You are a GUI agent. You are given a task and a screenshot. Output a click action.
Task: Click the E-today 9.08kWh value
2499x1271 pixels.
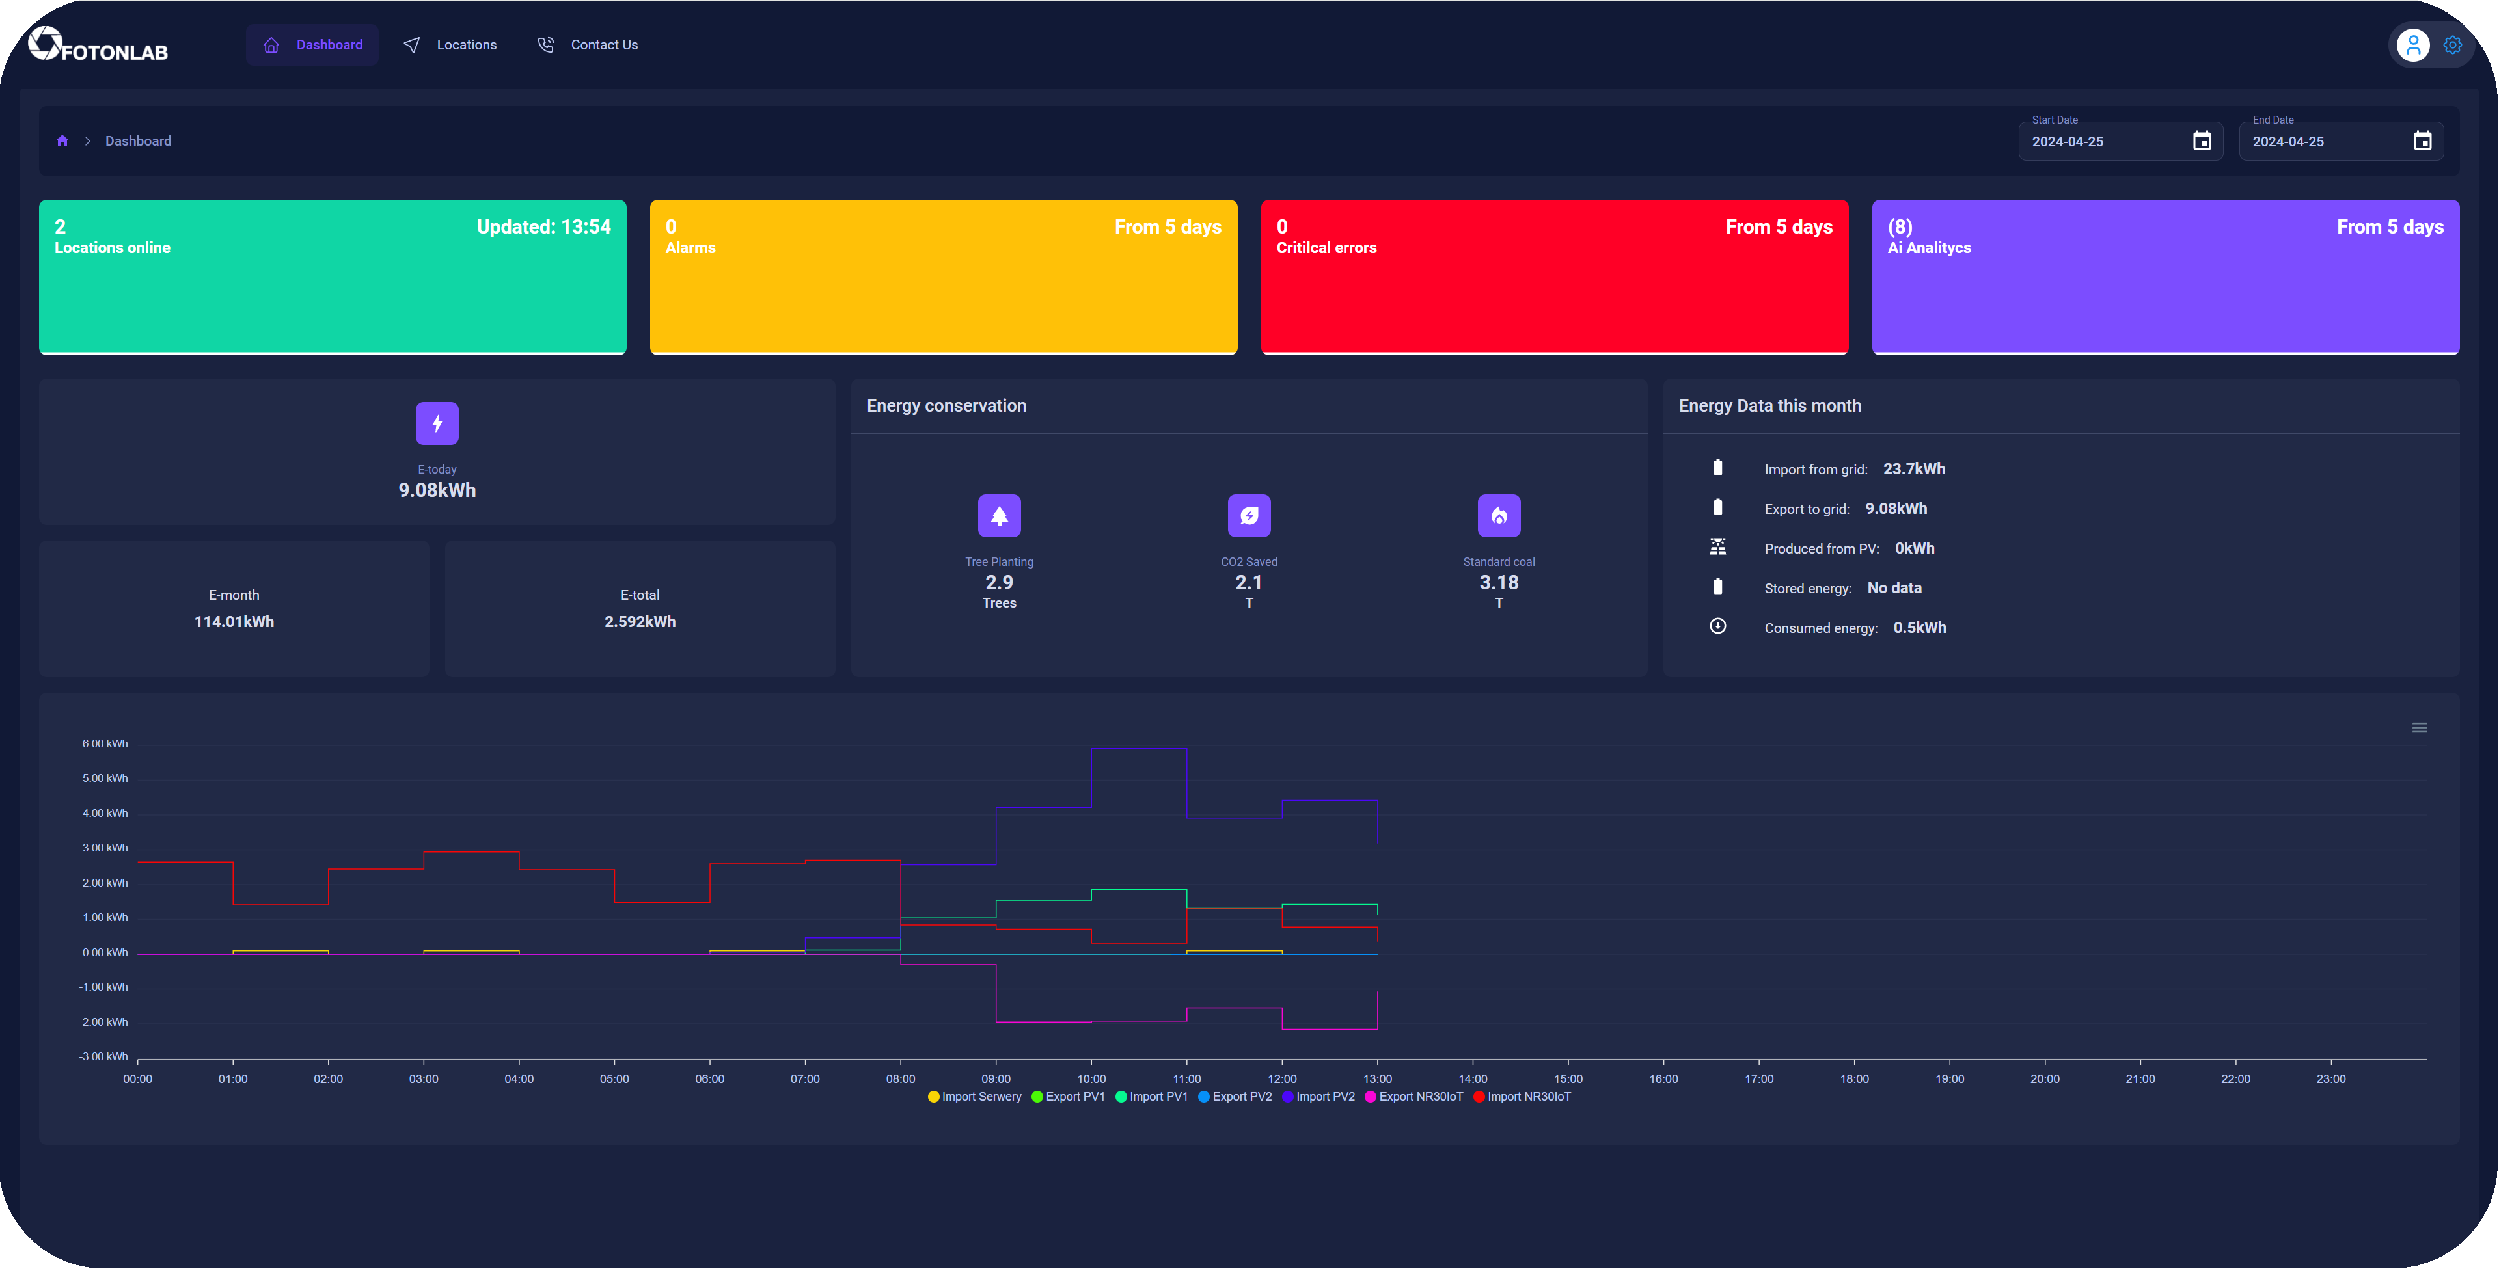pyautogui.click(x=437, y=490)
